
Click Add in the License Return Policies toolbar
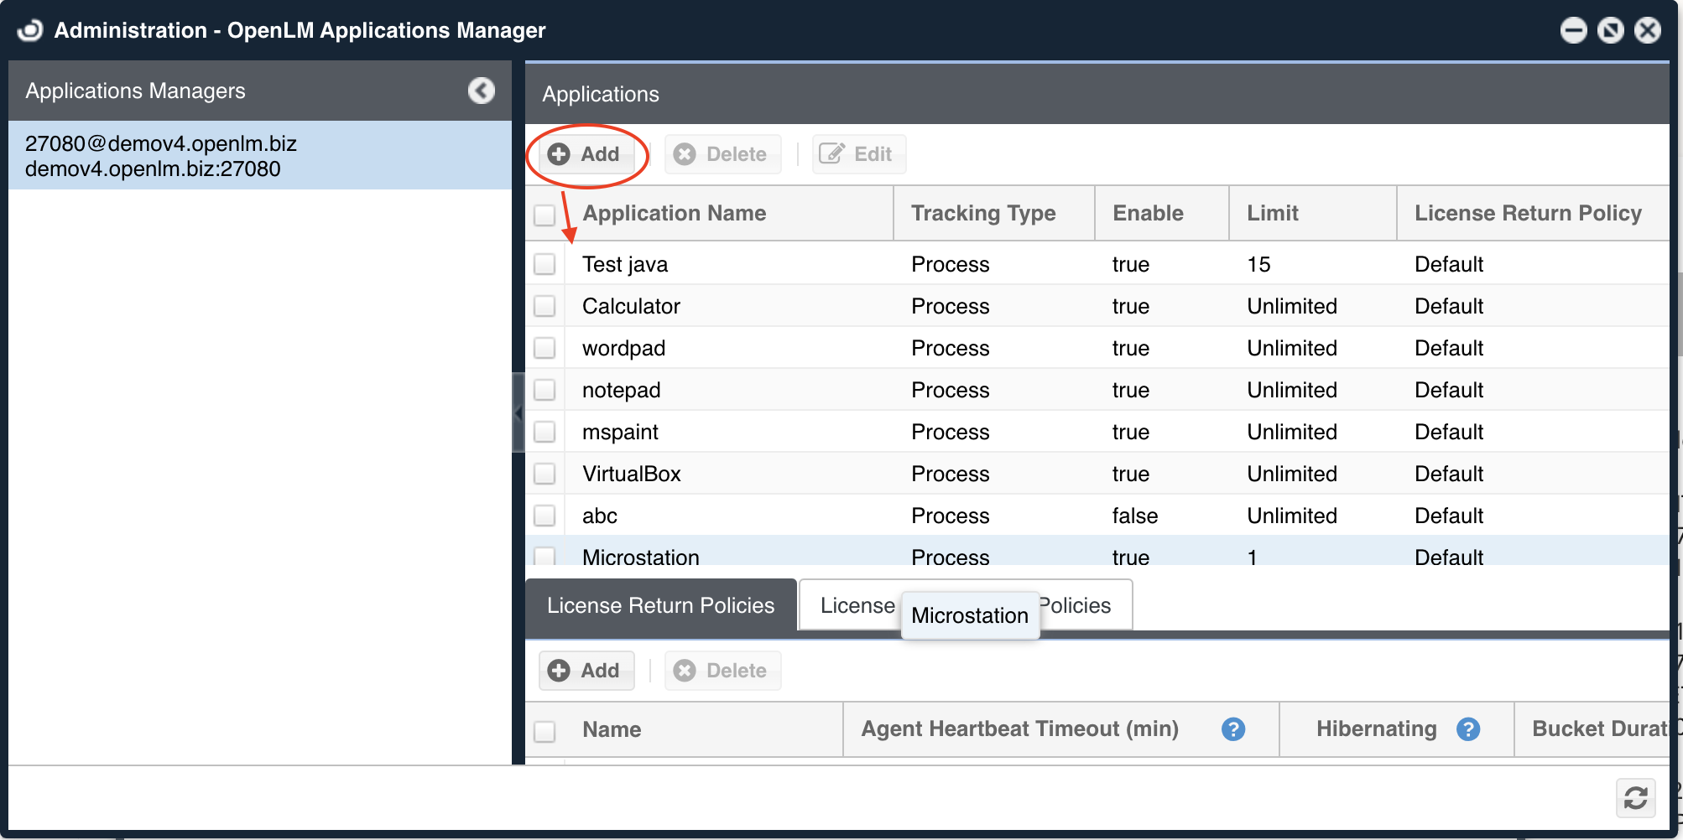(x=585, y=671)
